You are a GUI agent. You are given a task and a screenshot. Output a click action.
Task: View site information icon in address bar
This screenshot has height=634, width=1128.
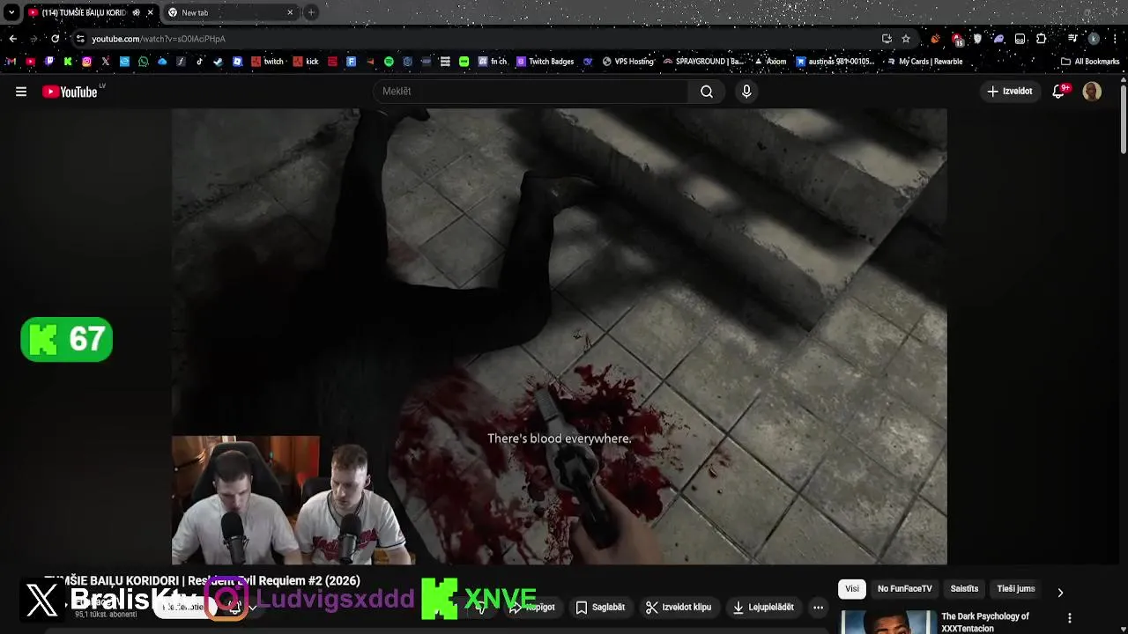(80, 39)
